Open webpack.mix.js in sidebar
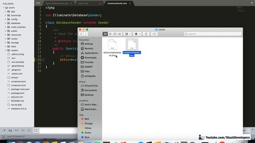 click(x=19, y=108)
